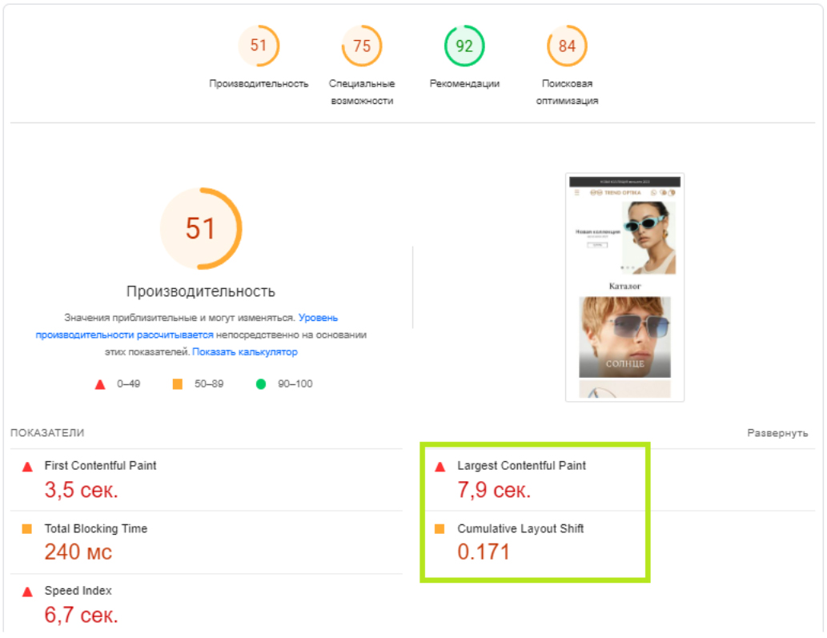Image resolution: width=827 pixels, height=638 pixels.
Task: Click orange square beside Cumulative Layout Shift
Action: (440, 529)
